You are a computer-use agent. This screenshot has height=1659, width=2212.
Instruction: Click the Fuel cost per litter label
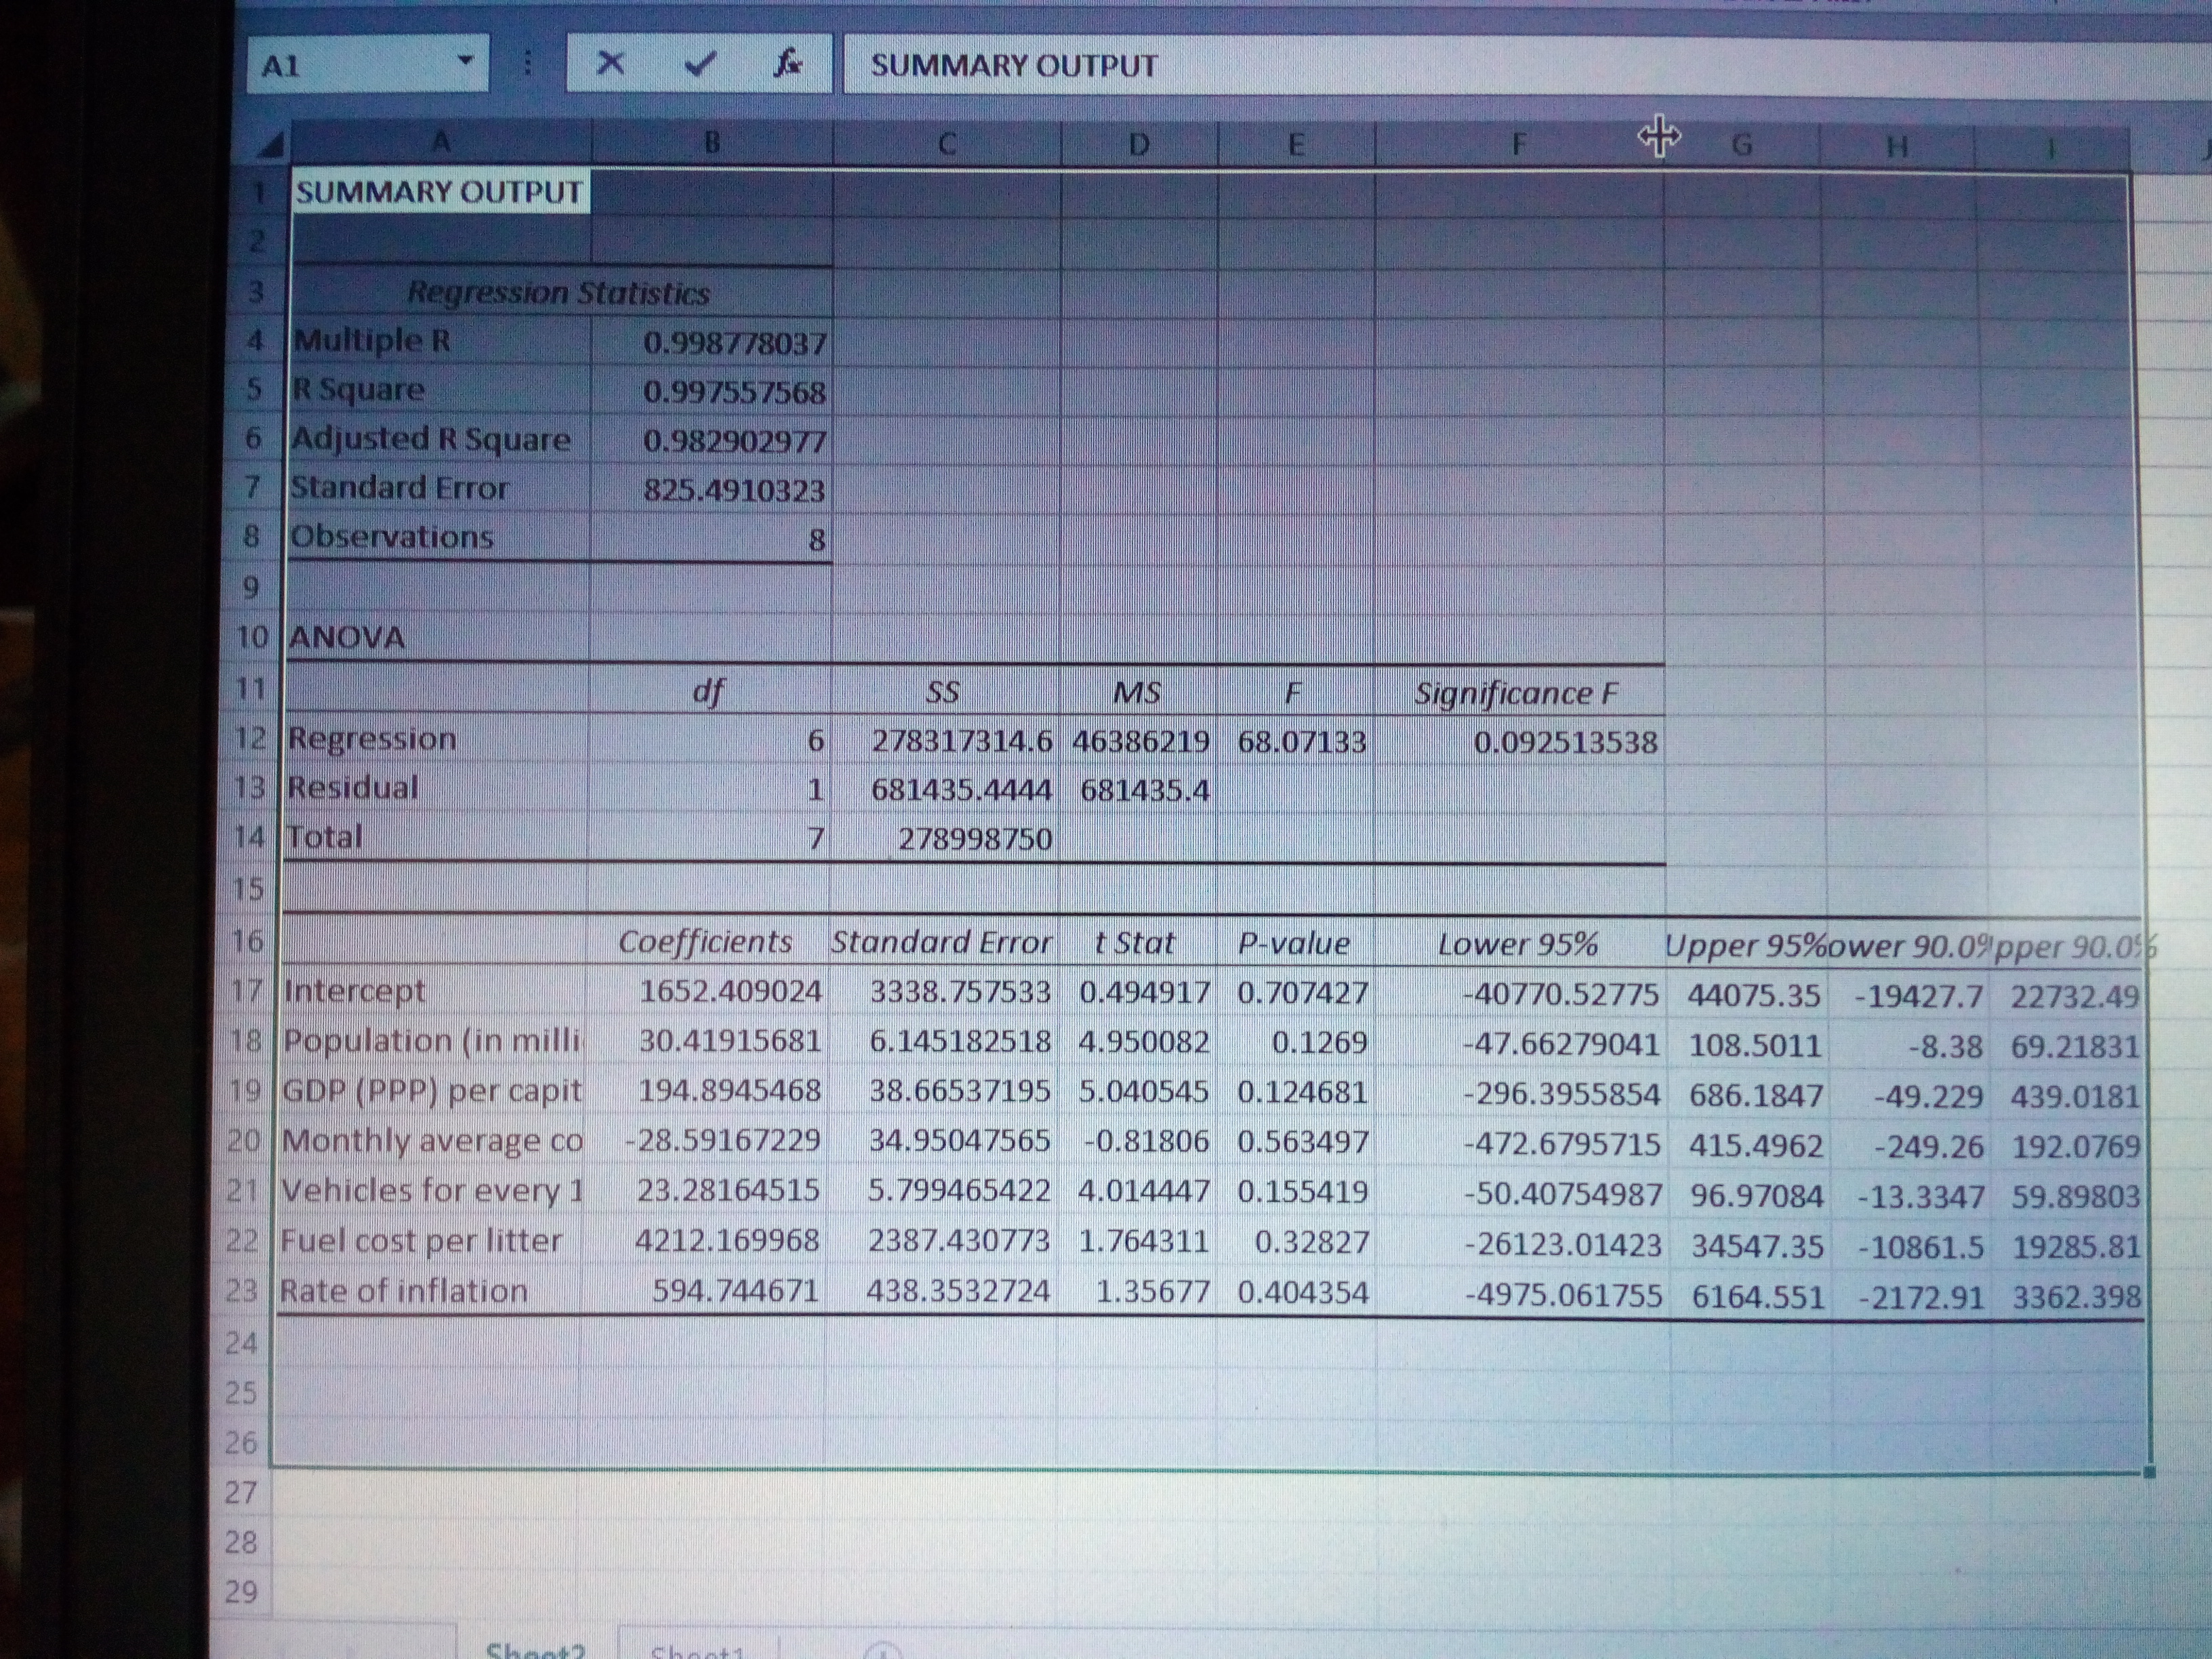421,1241
